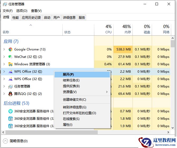The height and width of the screenshot is (148, 177).
Task: Open the 文件(F) menu
Action: tap(8, 11)
